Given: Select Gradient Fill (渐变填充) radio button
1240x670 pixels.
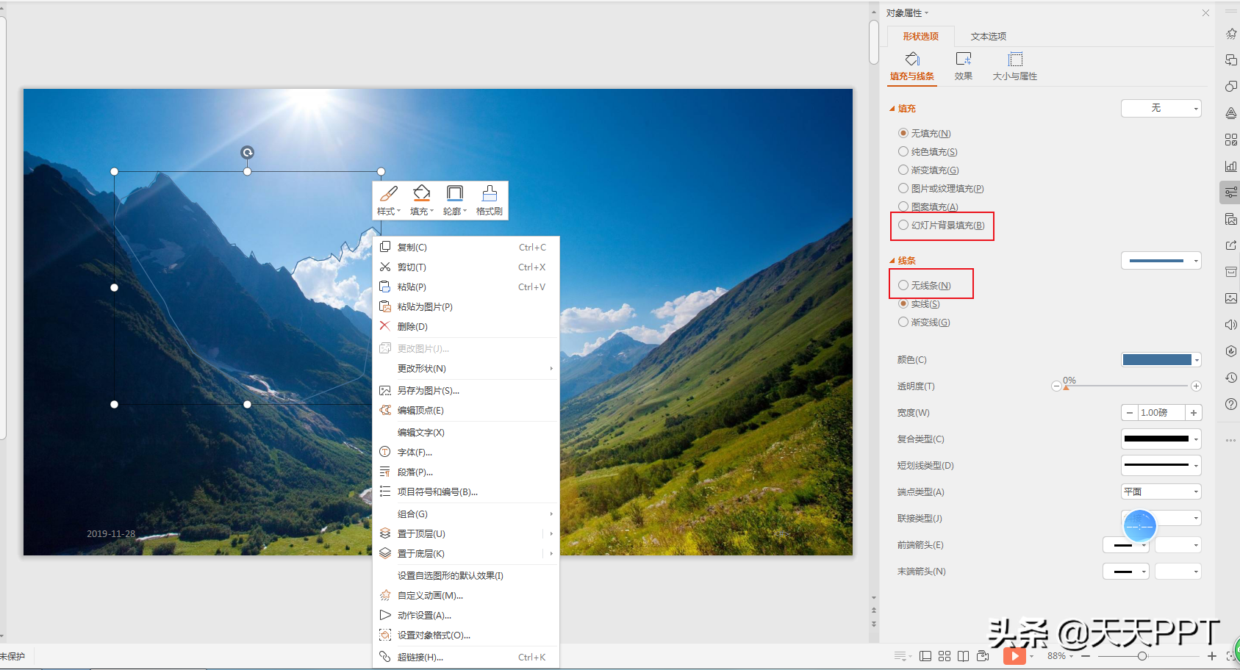Looking at the screenshot, I should point(903,170).
